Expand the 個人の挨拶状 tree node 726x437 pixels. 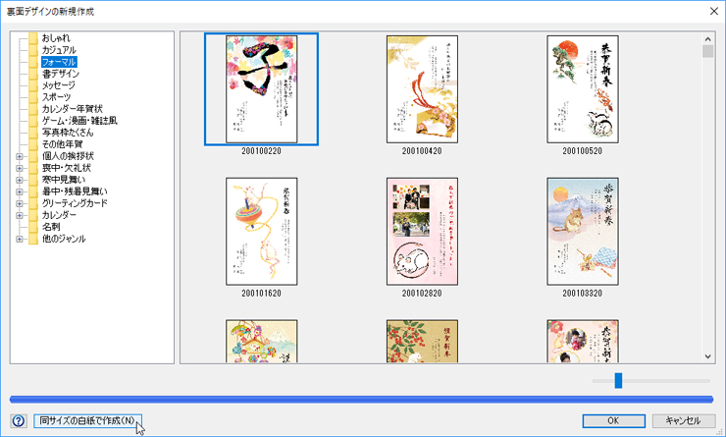click(19, 156)
